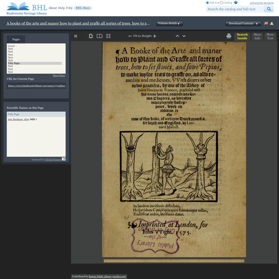Select the Pages tab
This screenshot has height=279, width=279.
(x=16, y=39)
